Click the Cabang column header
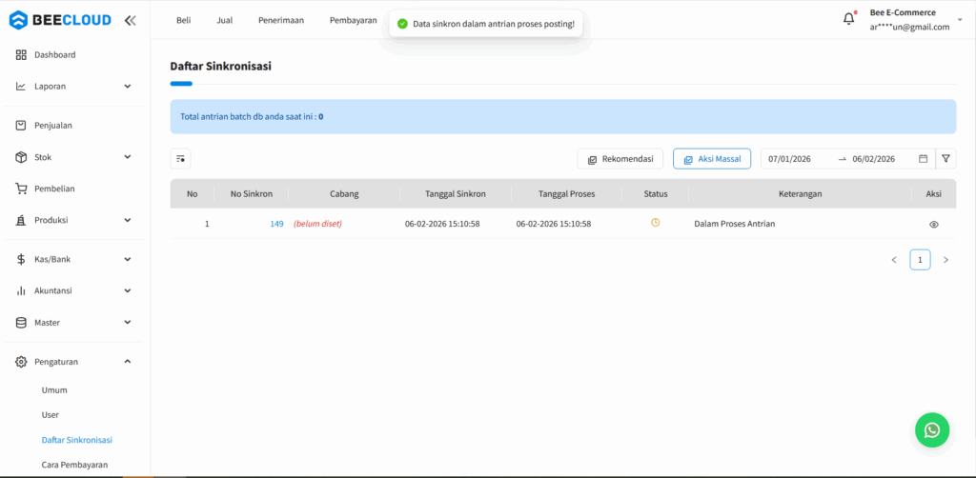This screenshot has width=976, height=478. 344,194
